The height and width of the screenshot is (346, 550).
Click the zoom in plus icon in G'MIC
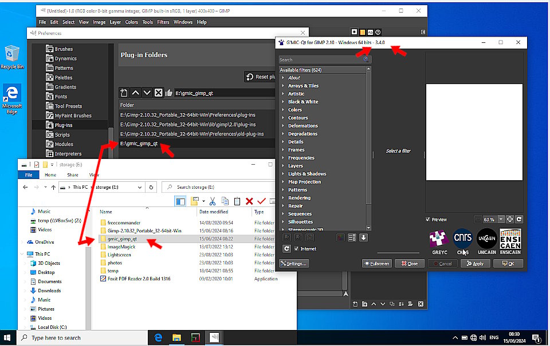(x=510, y=219)
